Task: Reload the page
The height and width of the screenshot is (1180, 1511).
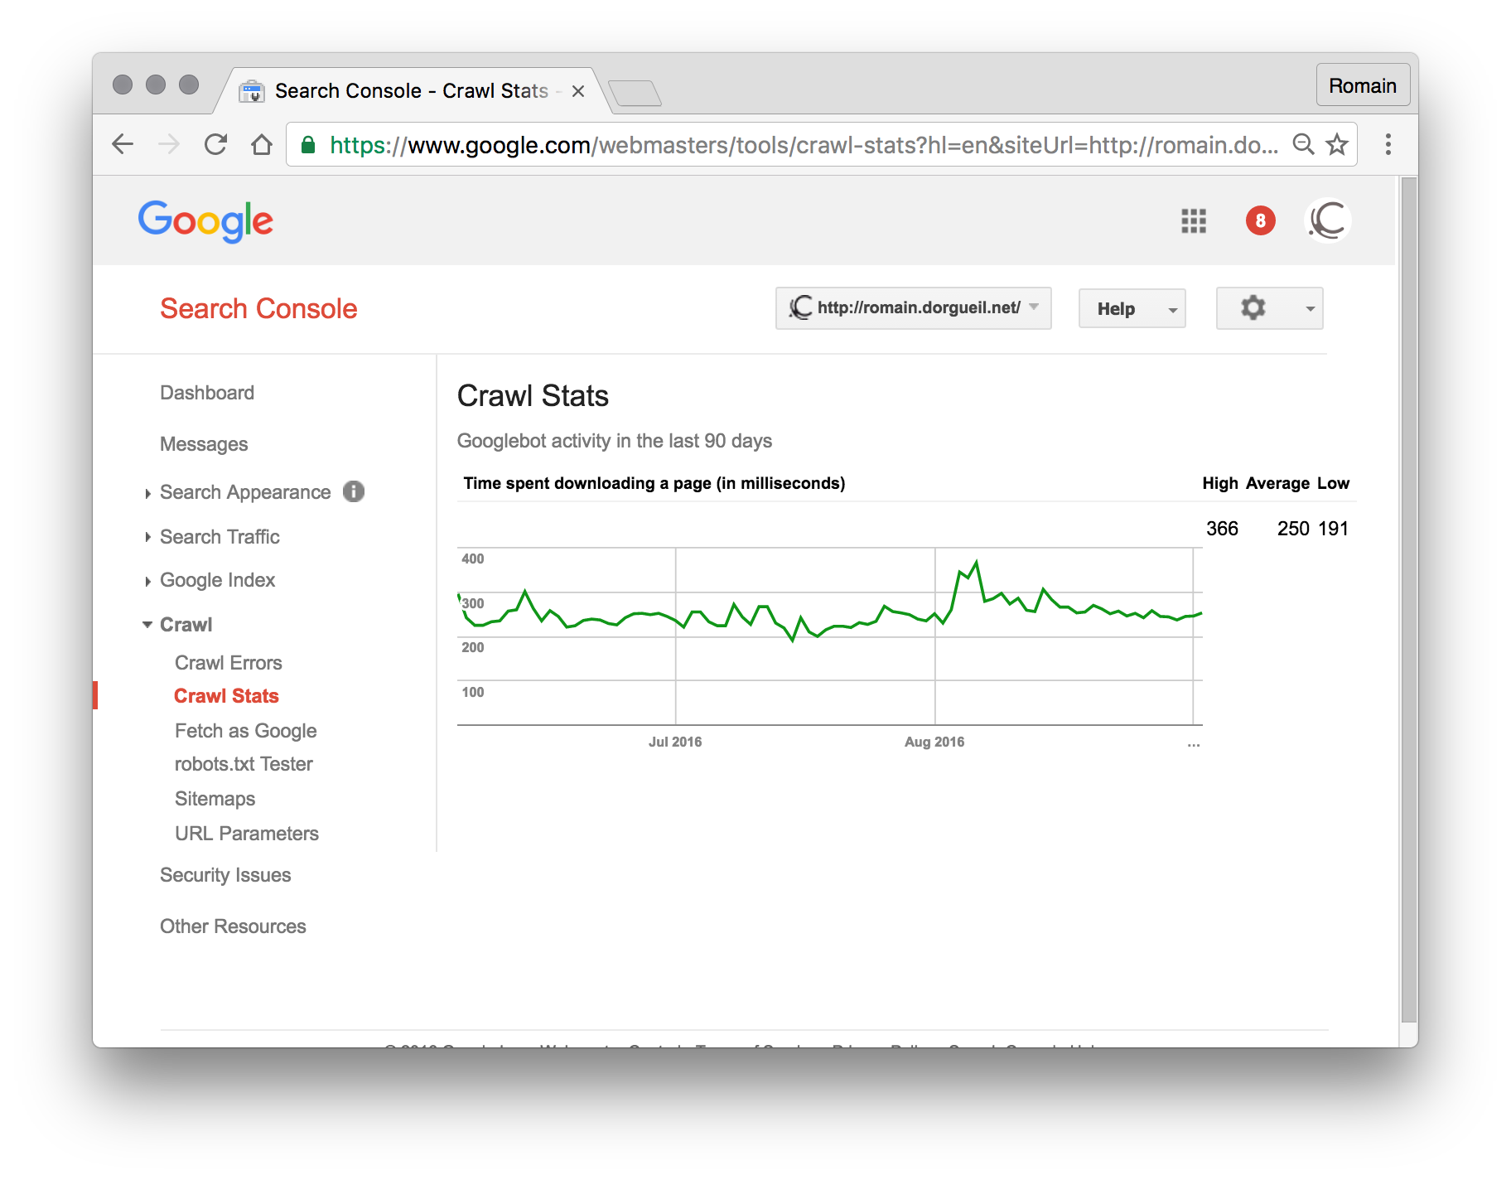Action: 215,143
